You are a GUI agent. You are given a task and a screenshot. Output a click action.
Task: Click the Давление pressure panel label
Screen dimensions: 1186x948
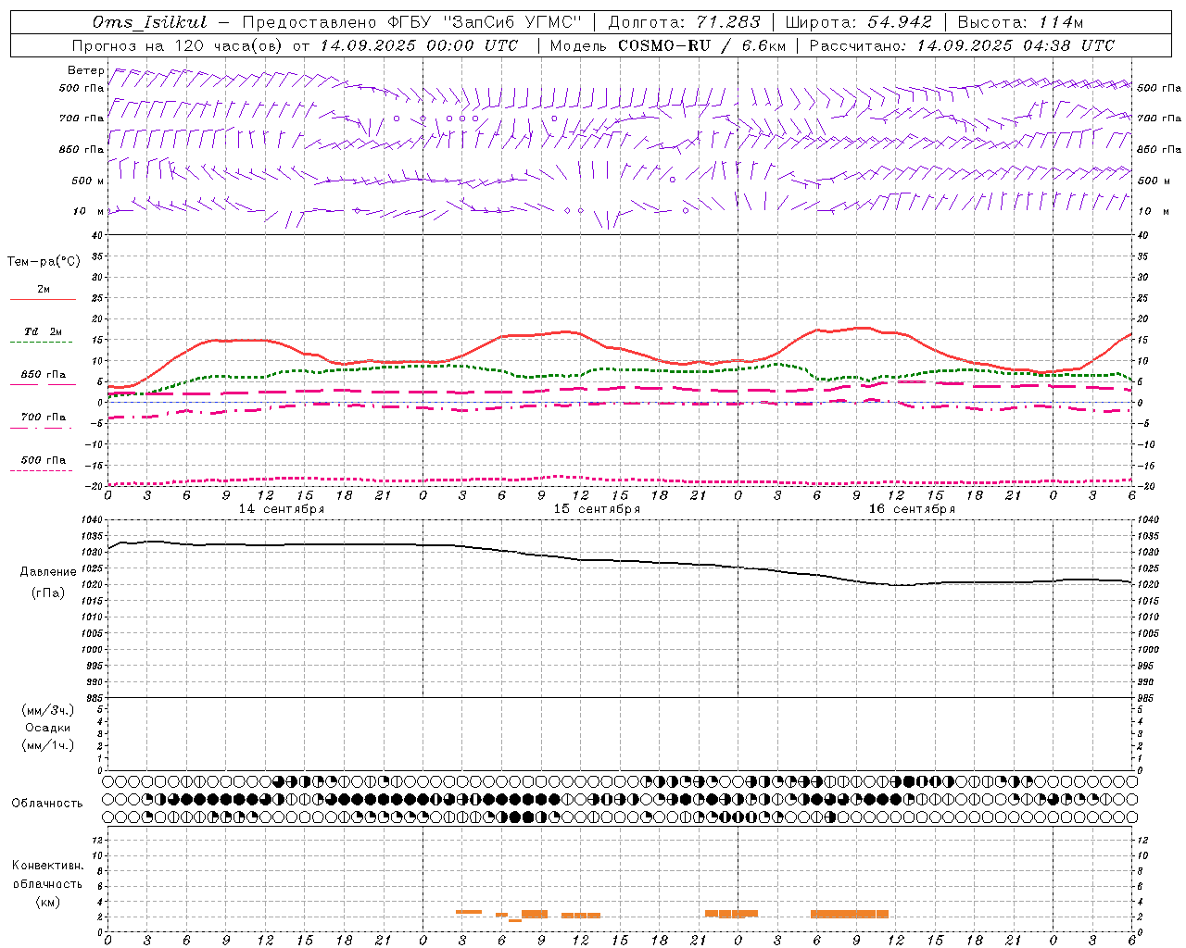(x=48, y=572)
